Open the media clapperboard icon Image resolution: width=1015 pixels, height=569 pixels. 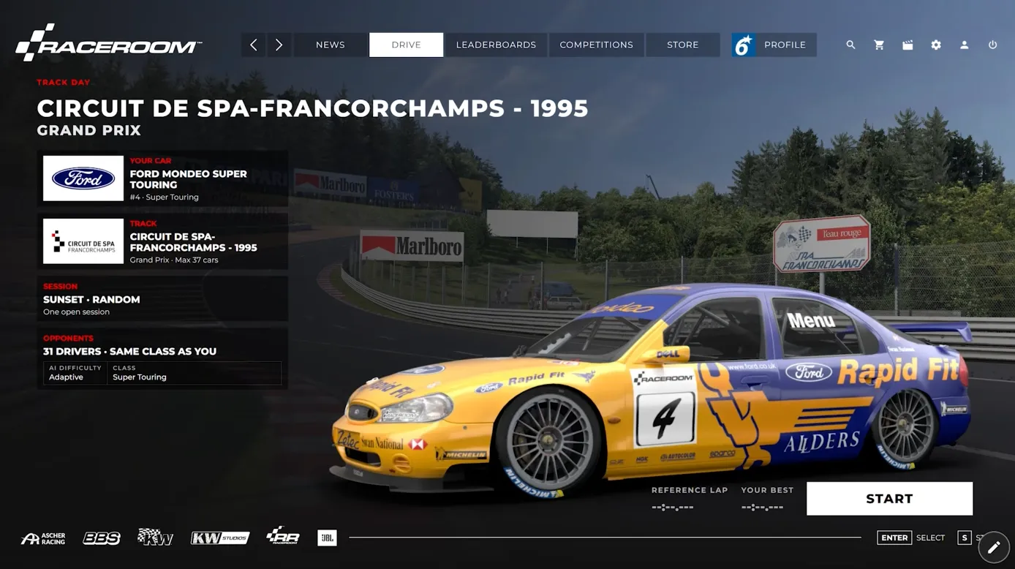pyautogui.click(x=908, y=45)
